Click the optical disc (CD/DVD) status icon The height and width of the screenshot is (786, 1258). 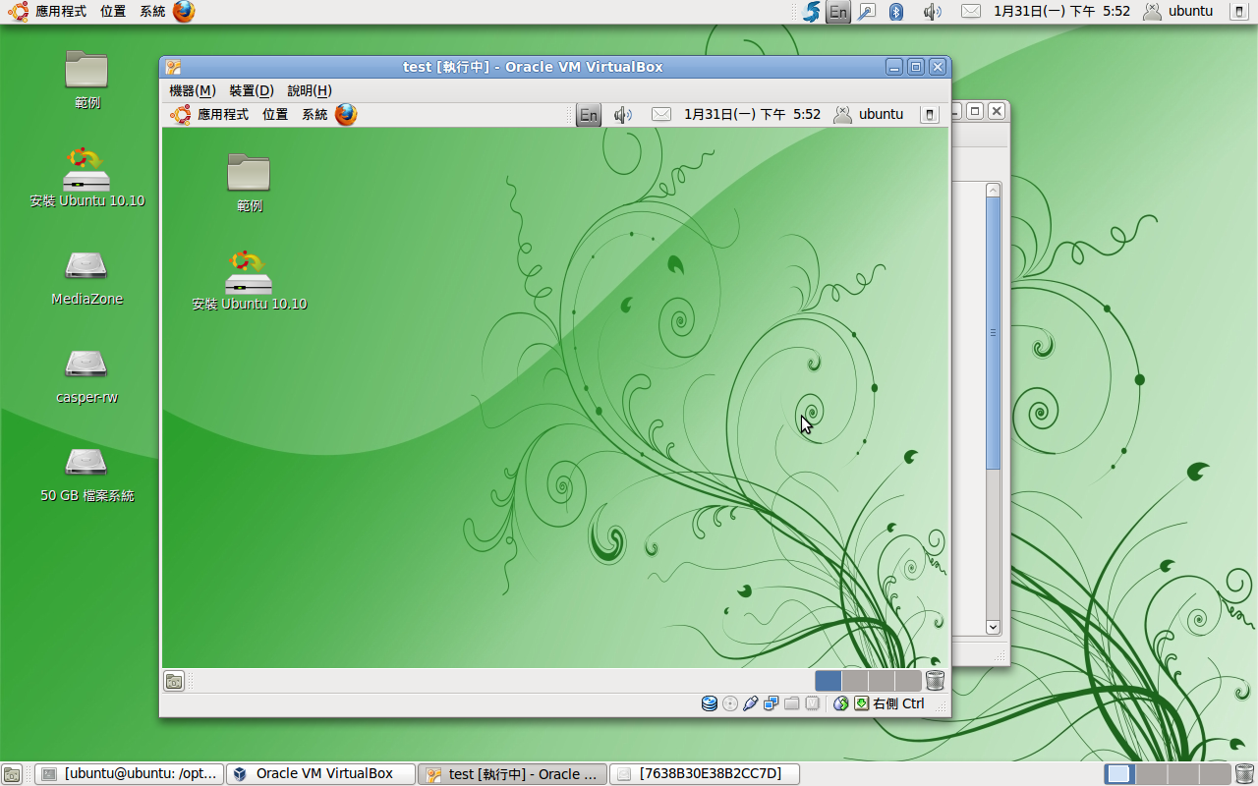(x=730, y=703)
